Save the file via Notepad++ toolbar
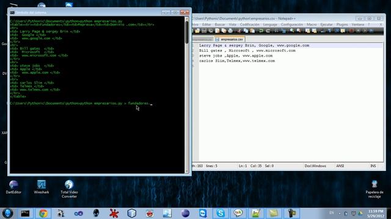Screen dimensions: 391x219 click(204, 31)
